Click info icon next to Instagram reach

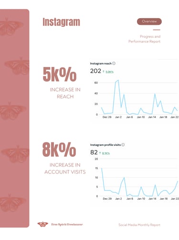click(x=114, y=64)
